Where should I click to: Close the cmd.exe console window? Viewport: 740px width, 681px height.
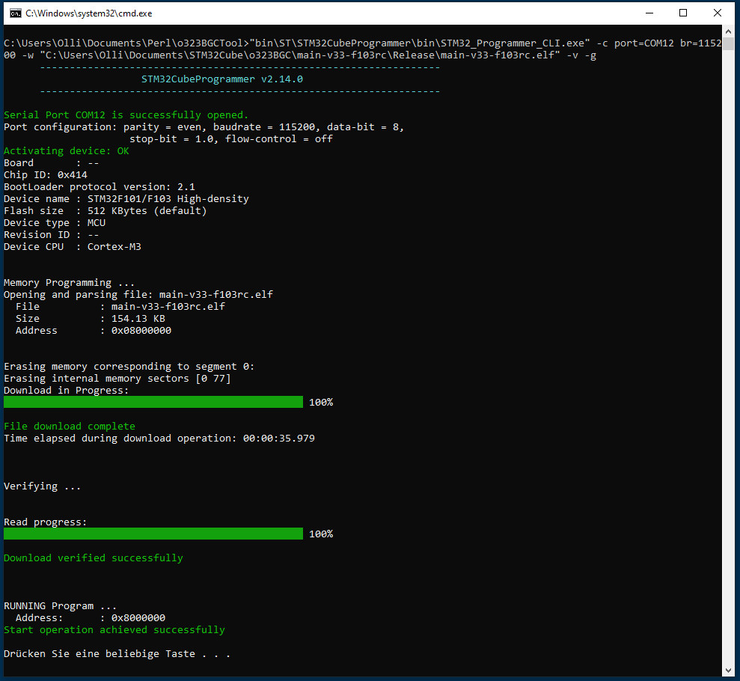(718, 13)
